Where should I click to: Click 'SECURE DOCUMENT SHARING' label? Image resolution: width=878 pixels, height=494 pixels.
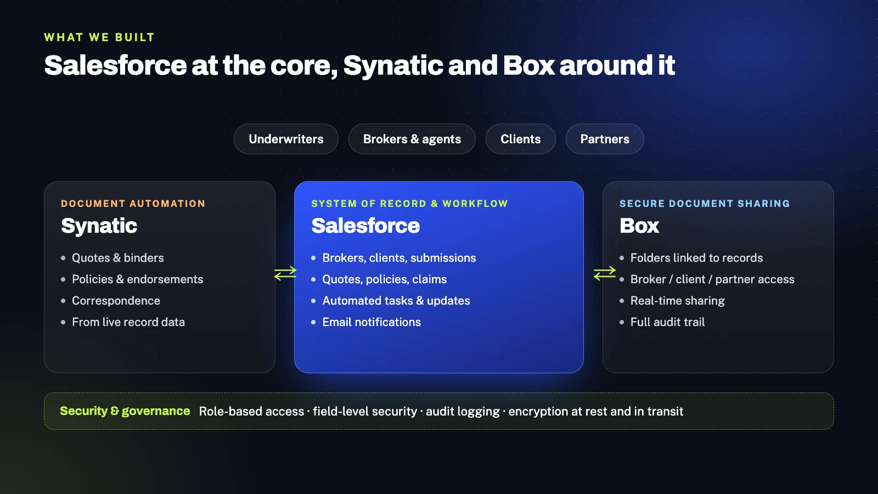tap(705, 204)
